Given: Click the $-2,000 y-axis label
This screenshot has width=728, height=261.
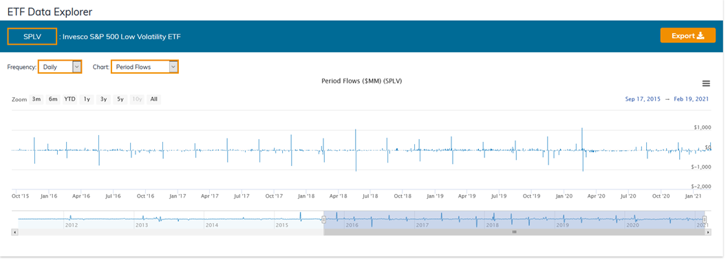Looking at the screenshot, I should pyautogui.click(x=701, y=186).
